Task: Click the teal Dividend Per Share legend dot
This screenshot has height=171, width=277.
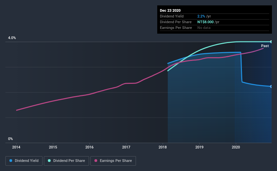Action: pyautogui.click(x=49, y=161)
